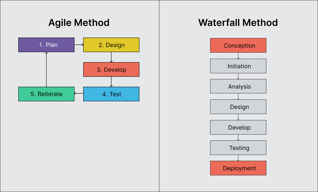
Task: Click the green "5. Reiterate" box
Action: coord(46,94)
